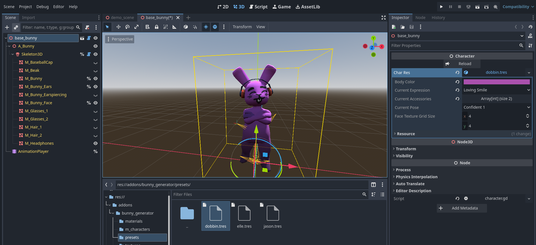The image size is (536, 245).
Task: Open the Debug menu
Action: [43, 7]
